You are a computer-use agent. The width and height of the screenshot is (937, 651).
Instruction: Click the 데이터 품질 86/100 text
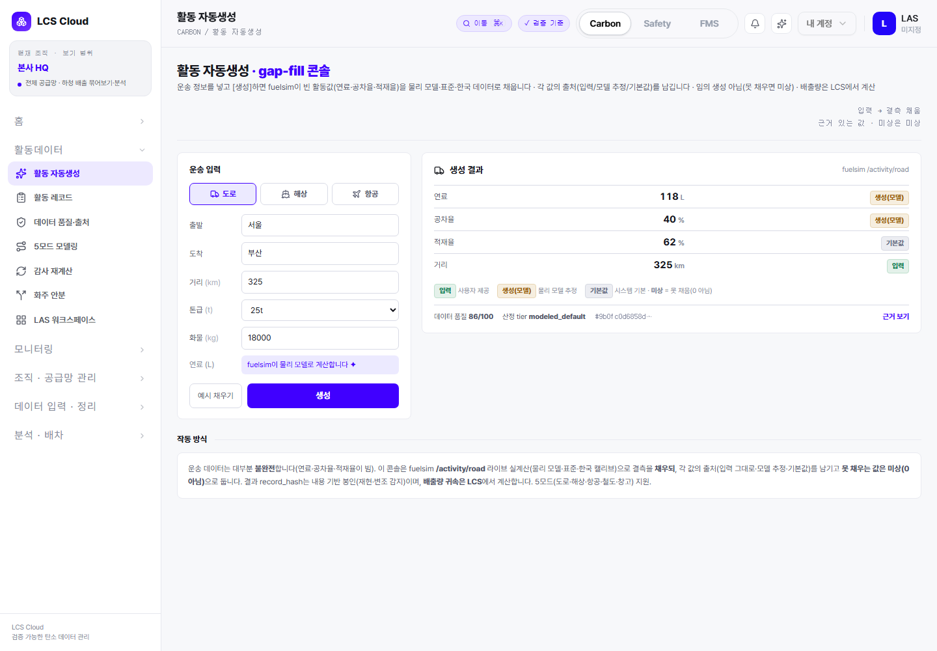click(x=463, y=317)
